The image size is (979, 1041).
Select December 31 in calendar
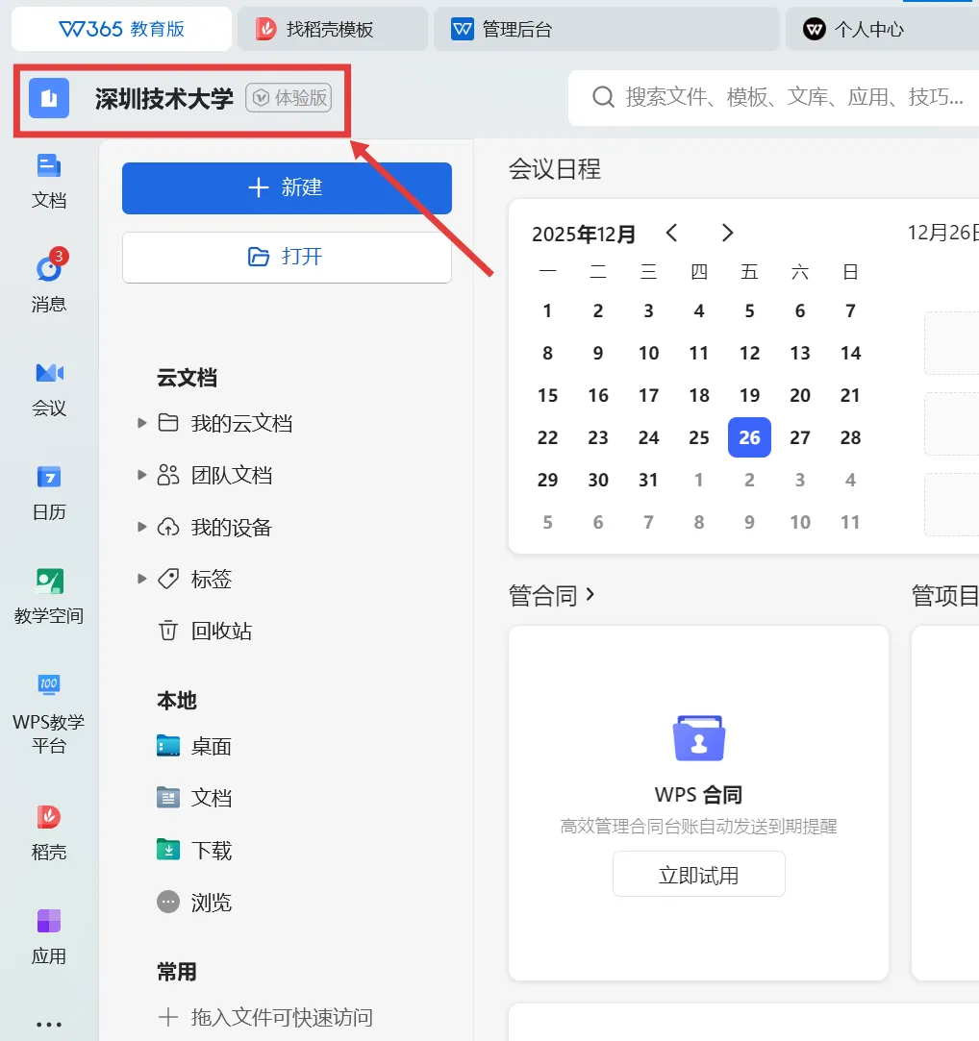tap(648, 480)
